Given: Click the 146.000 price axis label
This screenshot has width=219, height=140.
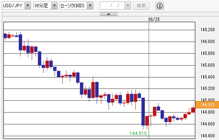Looking at the screenshot, I should point(208,42).
